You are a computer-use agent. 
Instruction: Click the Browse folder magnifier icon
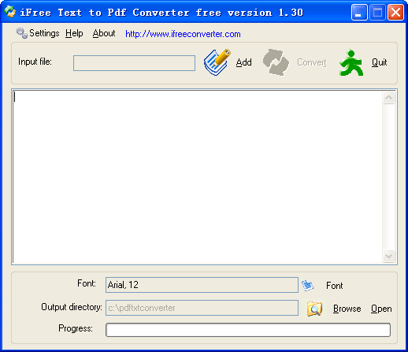pos(314,309)
